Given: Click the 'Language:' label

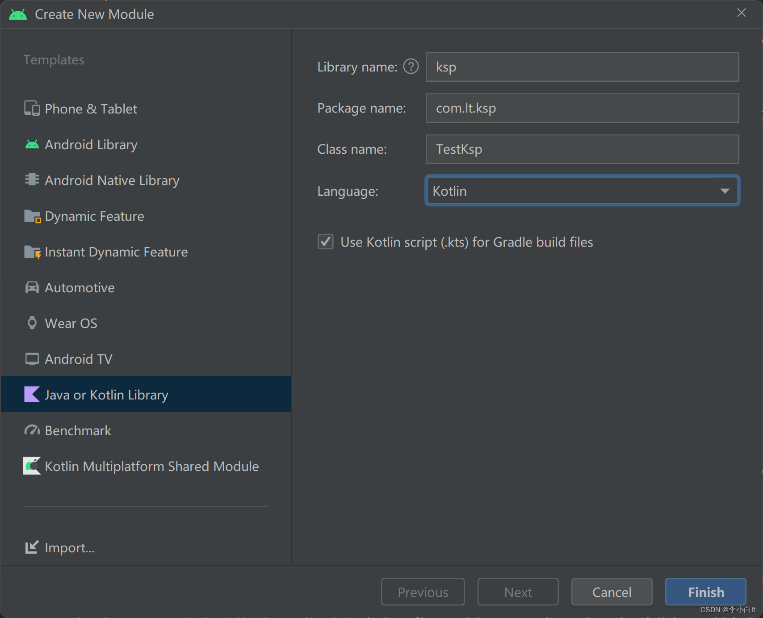Looking at the screenshot, I should [348, 191].
